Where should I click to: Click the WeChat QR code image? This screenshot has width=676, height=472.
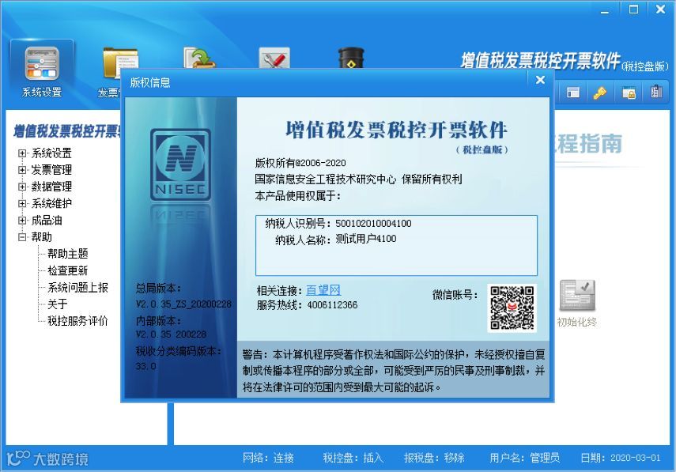click(x=512, y=308)
